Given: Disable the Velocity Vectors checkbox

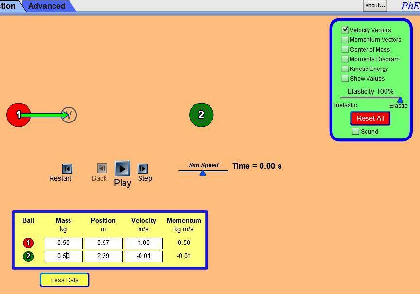Looking at the screenshot, I should coord(345,30).
